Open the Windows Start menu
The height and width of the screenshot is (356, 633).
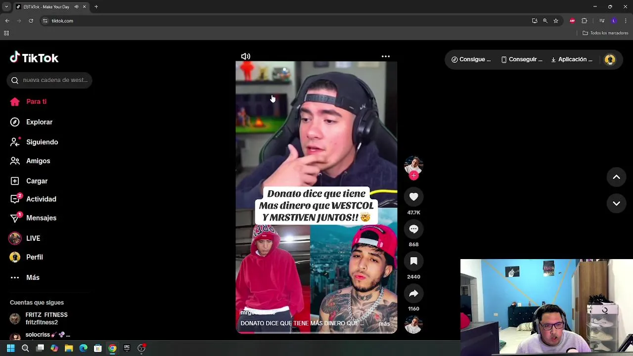pos(10,348)
